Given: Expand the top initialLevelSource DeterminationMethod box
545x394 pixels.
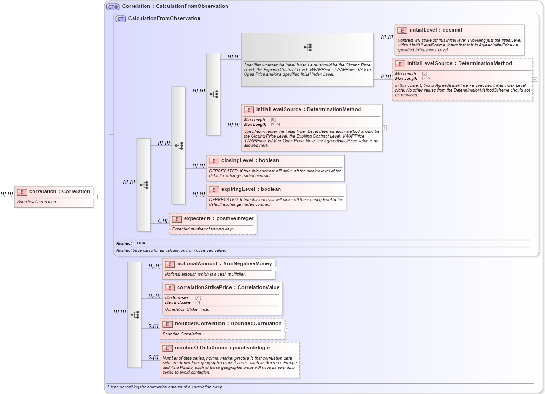Looking at the screenshot, I should click(x=534, y=79).
